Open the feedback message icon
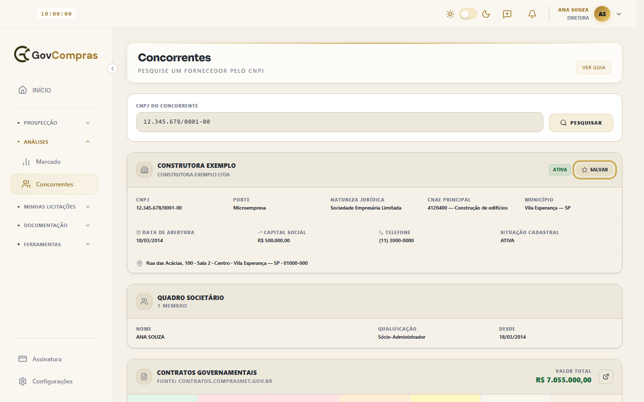The height and width of the screenshot is (402, 644). coord(507,14)
